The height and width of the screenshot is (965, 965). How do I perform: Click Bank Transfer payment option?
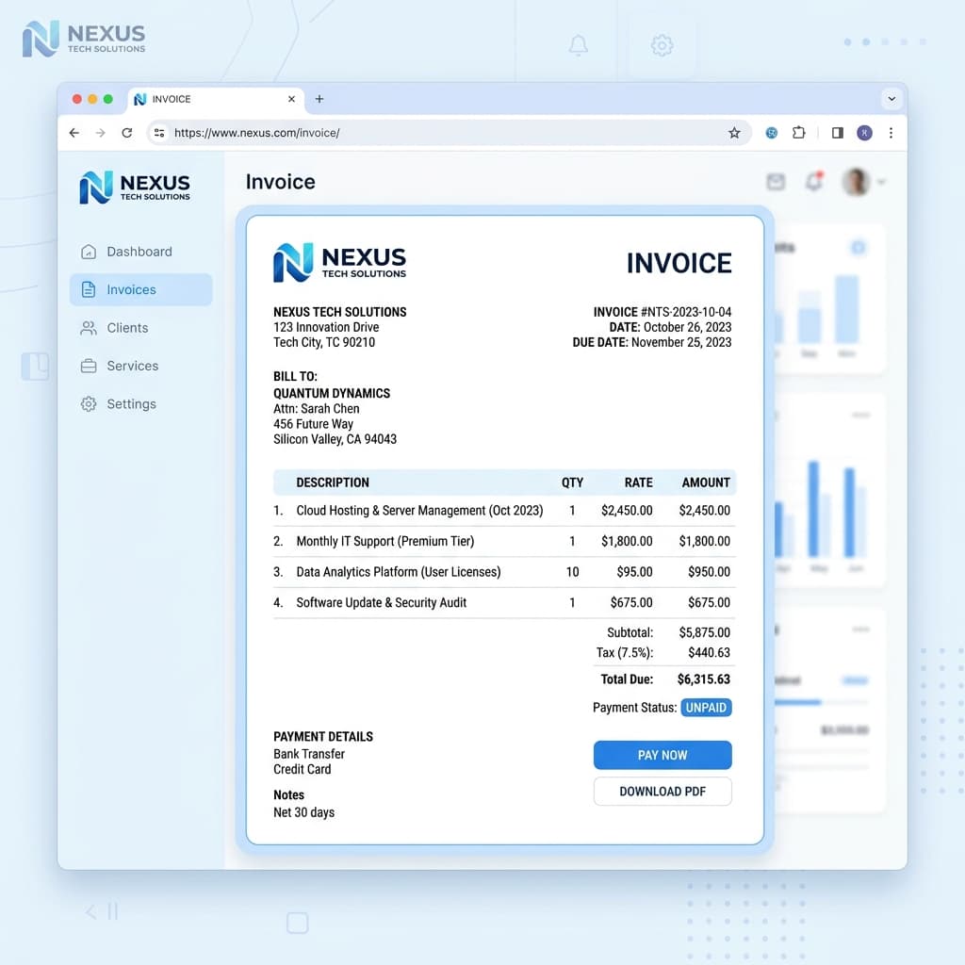(309, 754)
